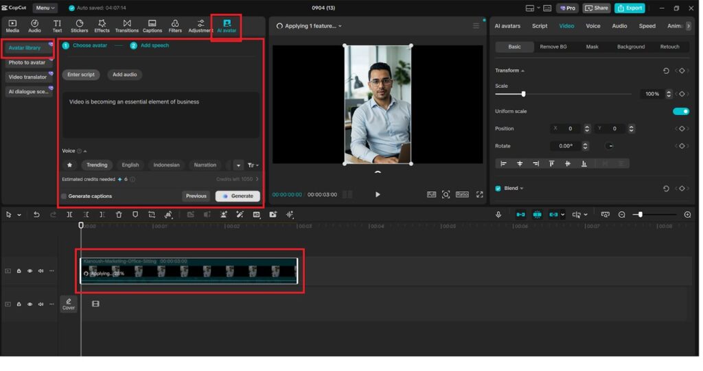The image size is (703, 371).
Task: Click the timeline delete trash icon
Action: (x=119, y=215)
